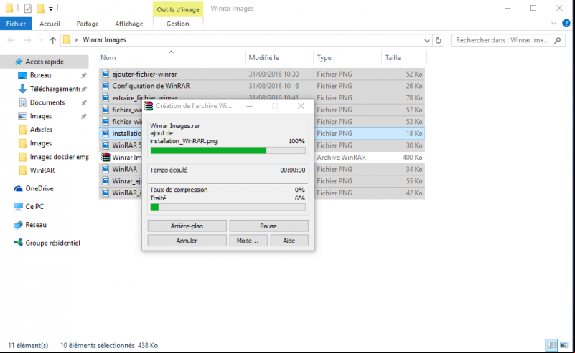This screenshot has width=575, height=353.
Task: Click ajouter-fichier-winrar PNG file icon
Action: [106, 74]
